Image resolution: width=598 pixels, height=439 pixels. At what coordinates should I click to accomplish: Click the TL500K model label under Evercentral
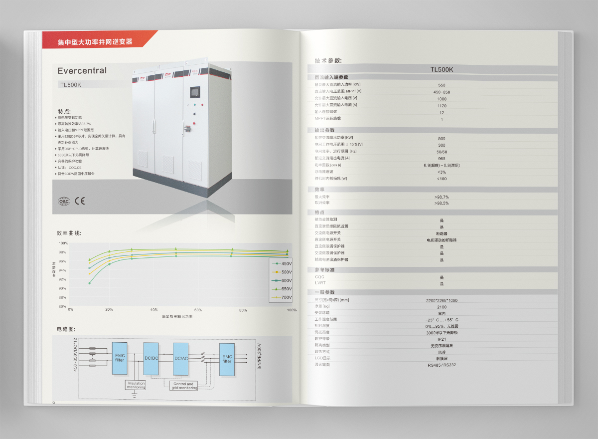click(70, 85)
